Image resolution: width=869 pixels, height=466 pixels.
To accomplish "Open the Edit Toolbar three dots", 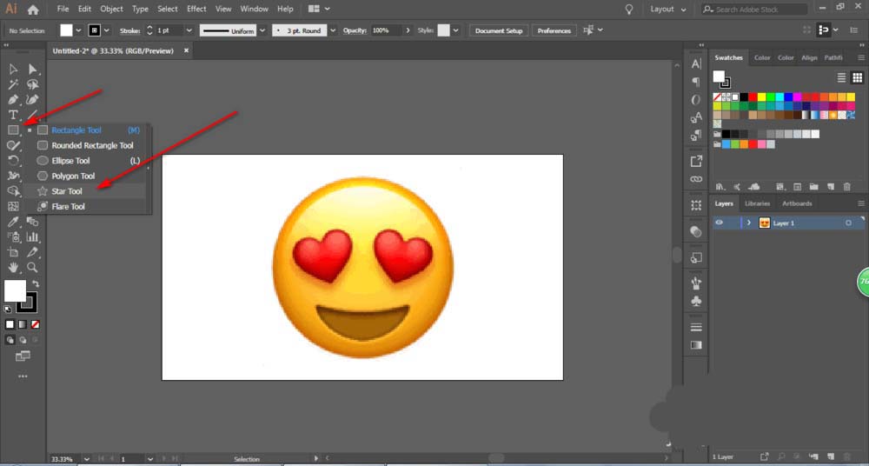I will [23, 376].
